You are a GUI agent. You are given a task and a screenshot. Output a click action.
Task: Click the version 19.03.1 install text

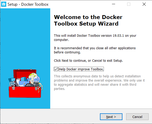(95, 38)
